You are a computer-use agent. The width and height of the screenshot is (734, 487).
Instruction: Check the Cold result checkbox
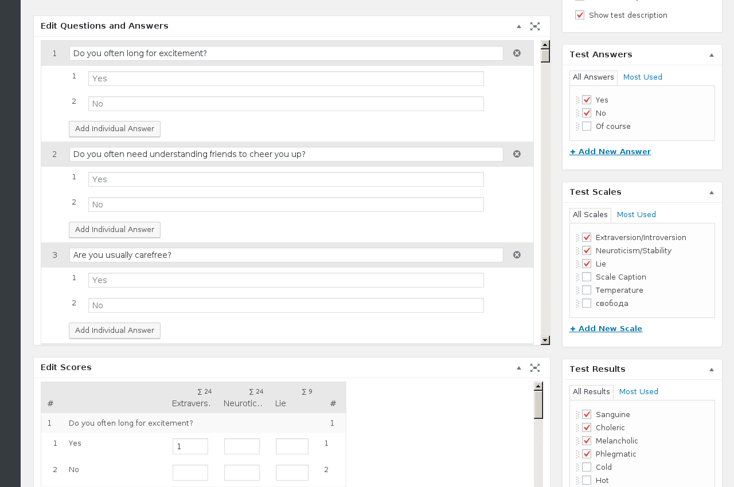(587, 468)
